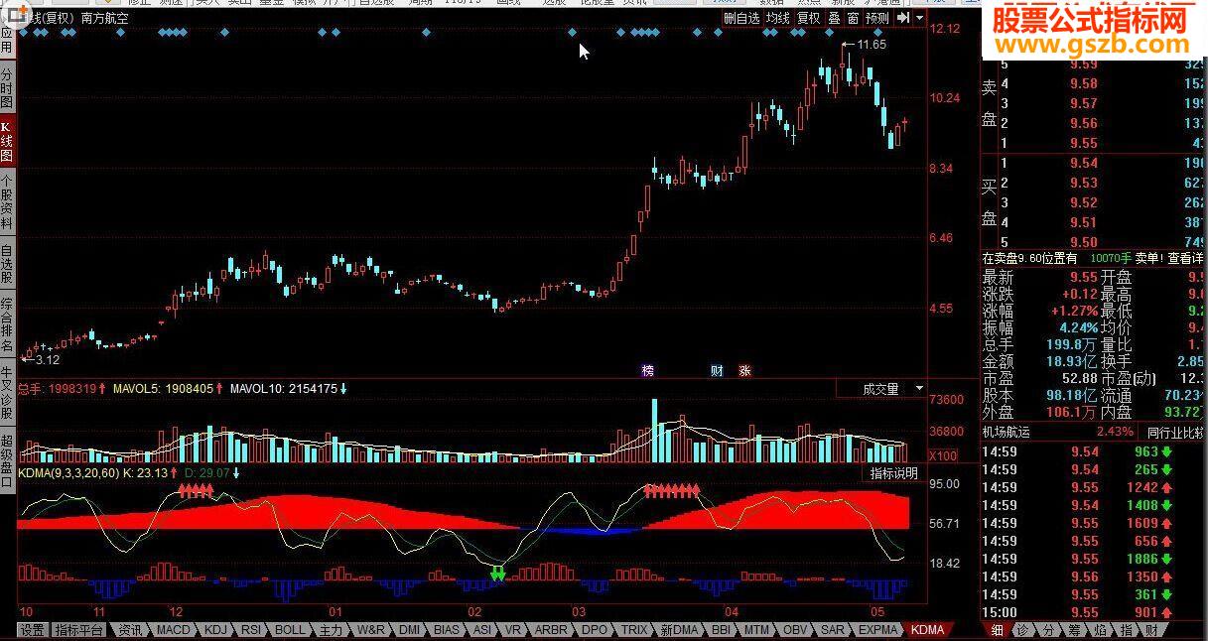Open the 指标平台 tab
This screenshot has width=1208, height=641.
pyautogui.click(x=79, y=630)
